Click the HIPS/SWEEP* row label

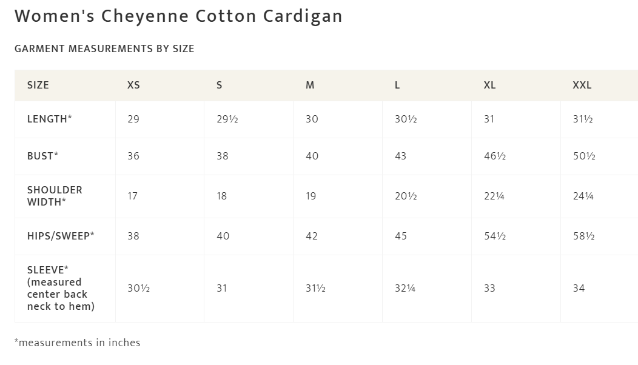click(61, 236)
